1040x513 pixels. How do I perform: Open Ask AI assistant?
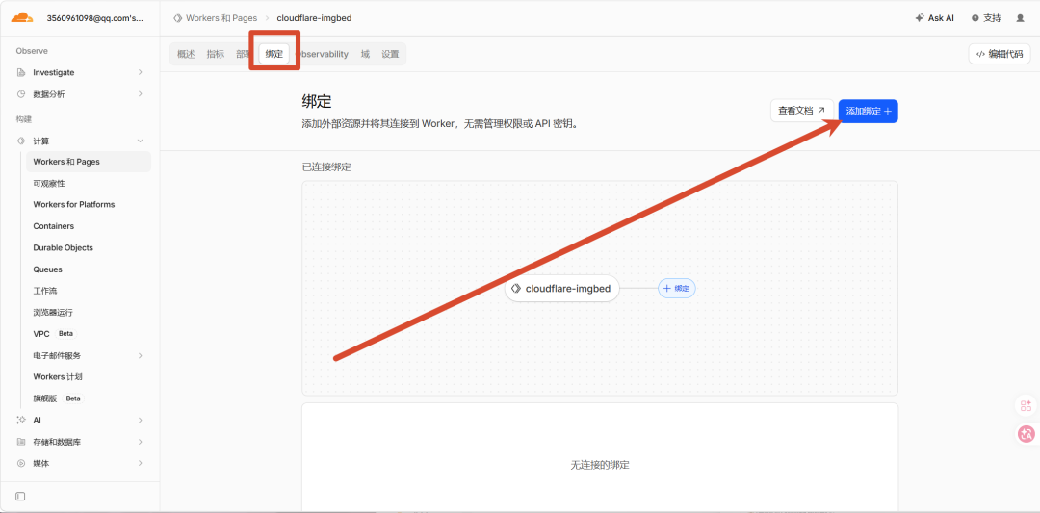934,18
